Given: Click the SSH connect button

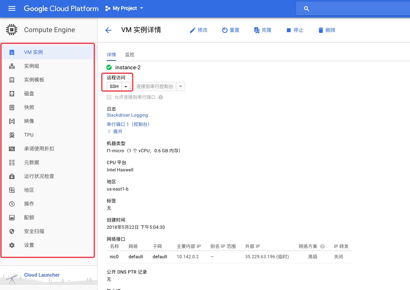Looking at the screenshot, I should (114, 86).
